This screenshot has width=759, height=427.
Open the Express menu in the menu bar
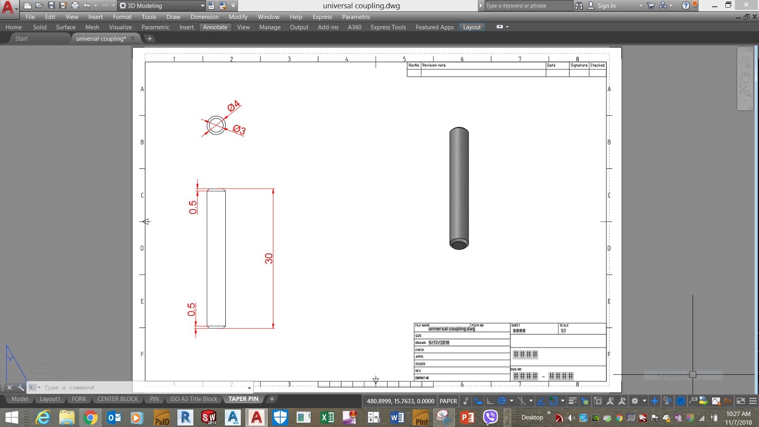[322, 17]
